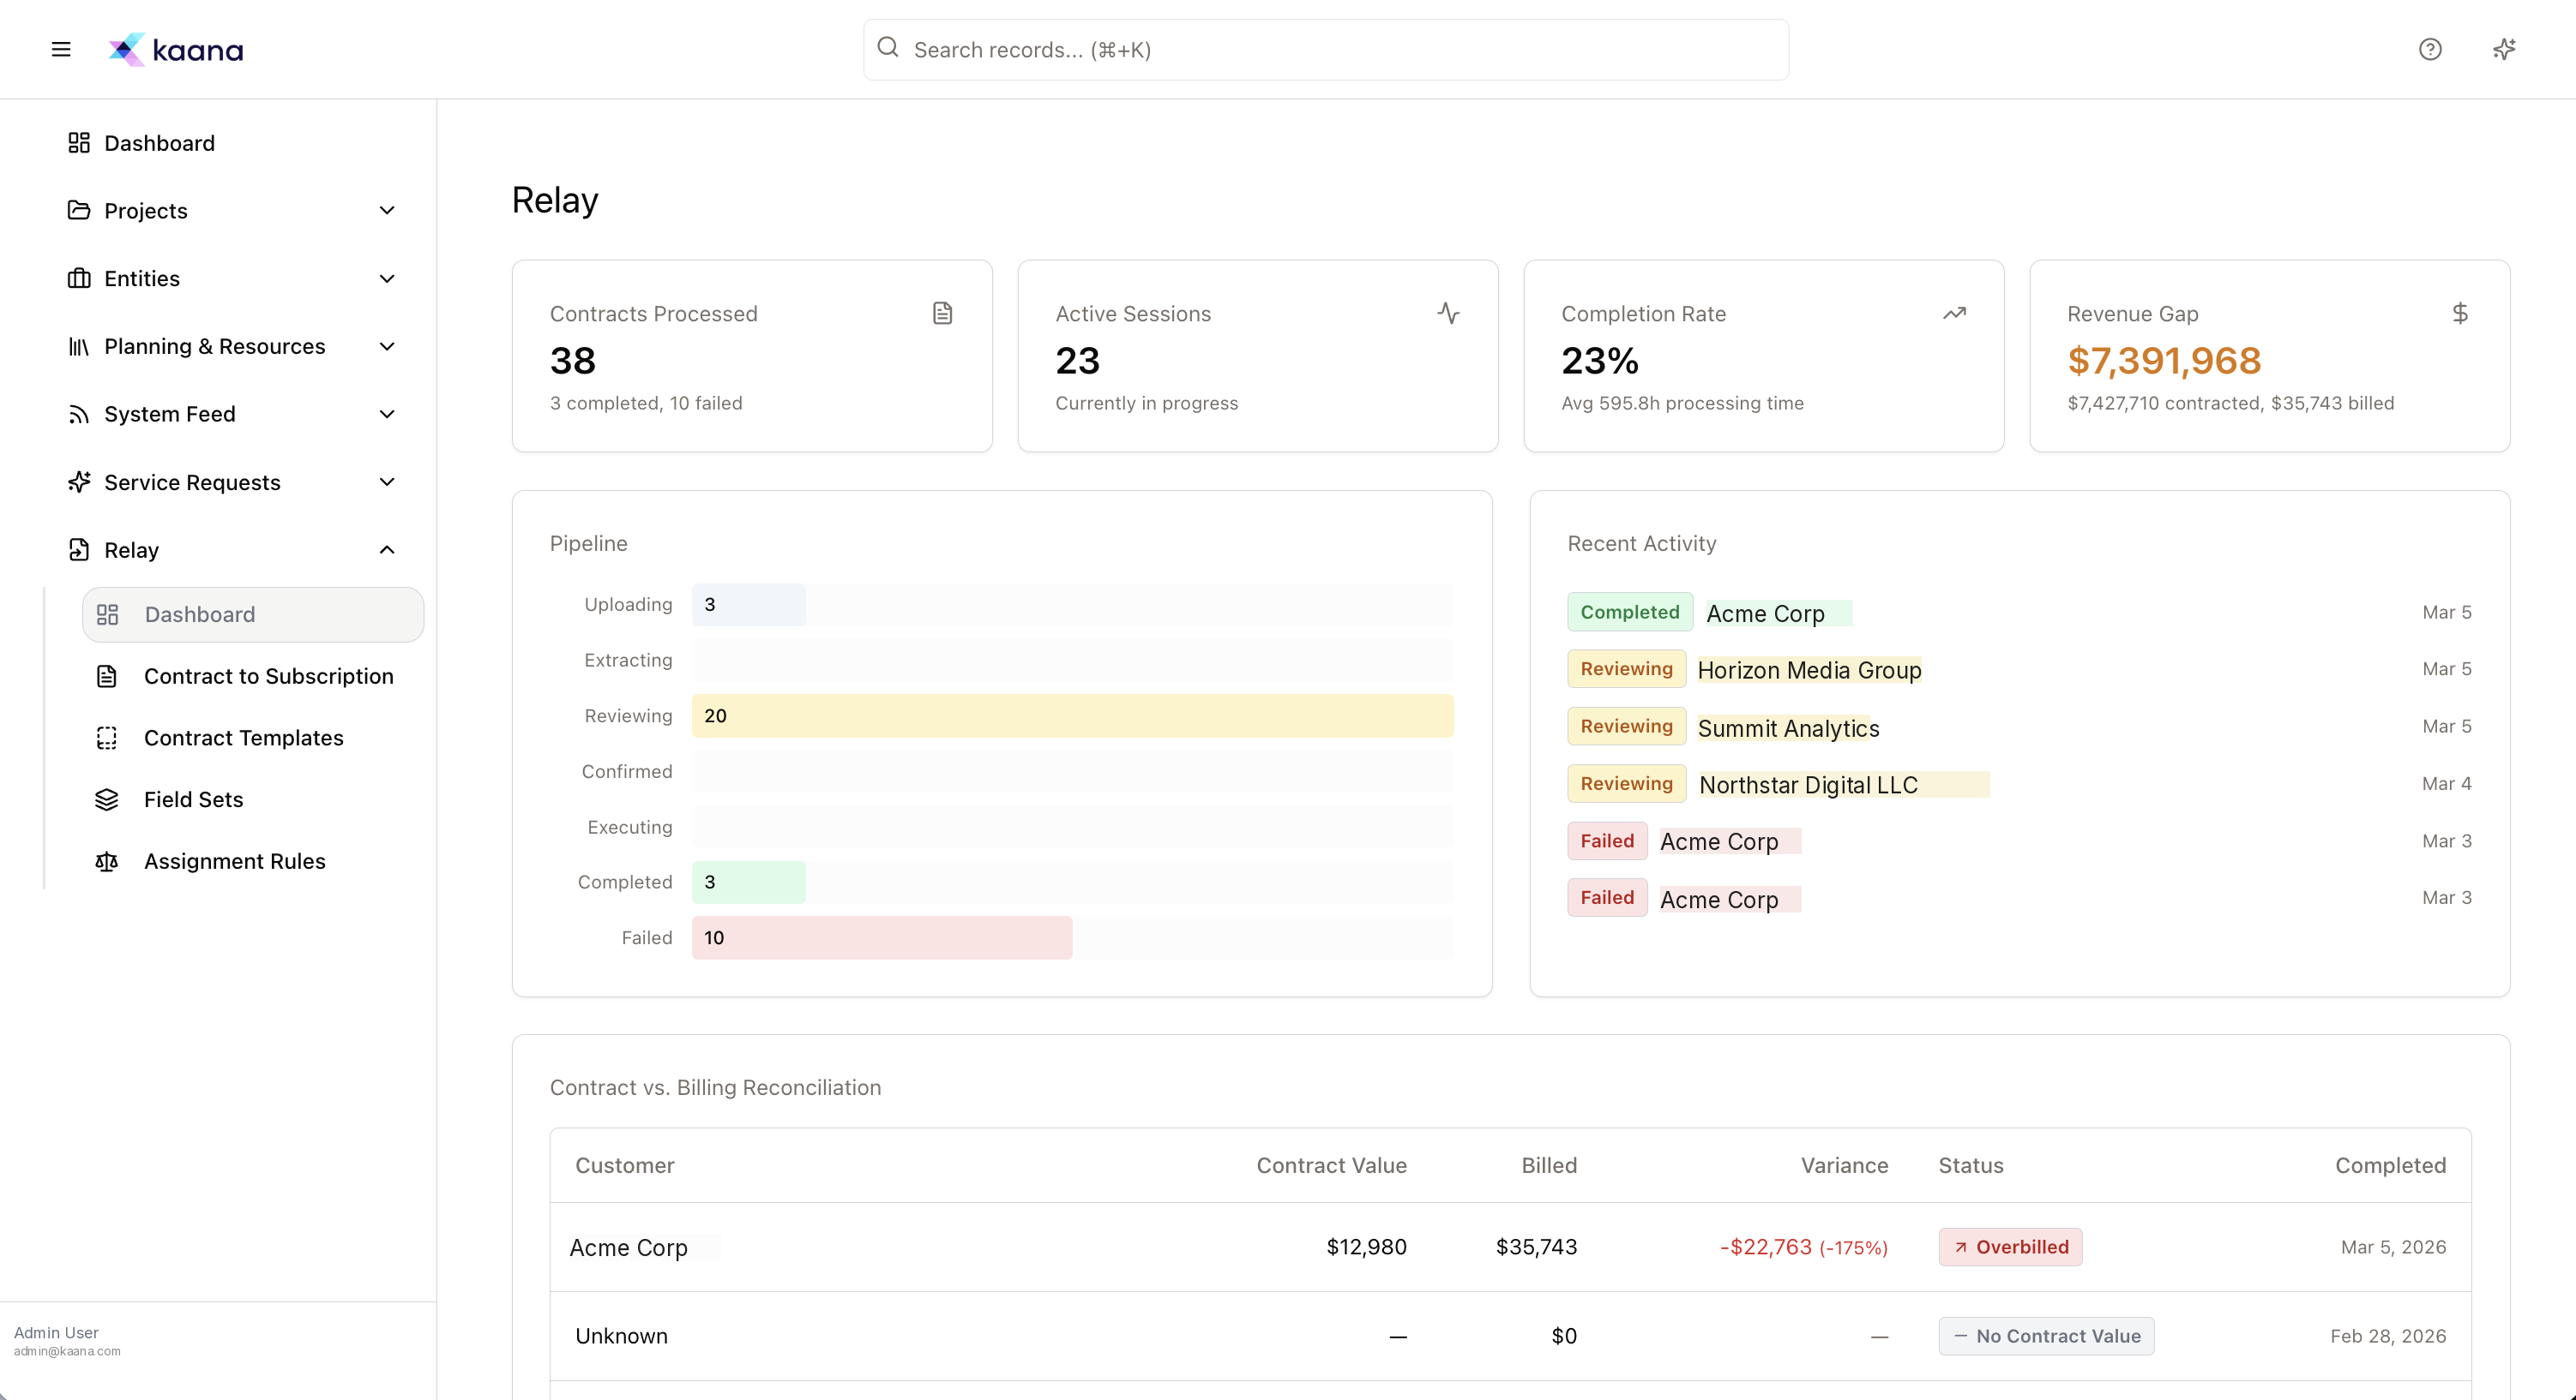2576x1400 pixels.
Task: Click the Overbilled status badge for Acme Corp
Action: coord(2010,1246)
